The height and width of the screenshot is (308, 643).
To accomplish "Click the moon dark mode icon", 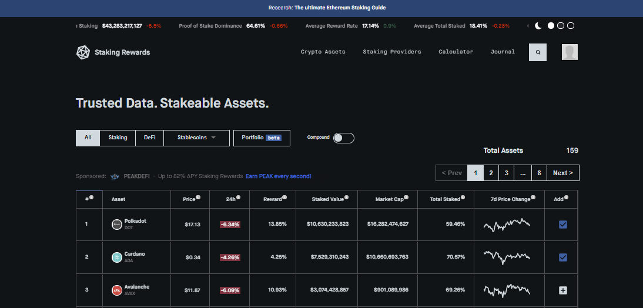I will click(x=538, y=26).
